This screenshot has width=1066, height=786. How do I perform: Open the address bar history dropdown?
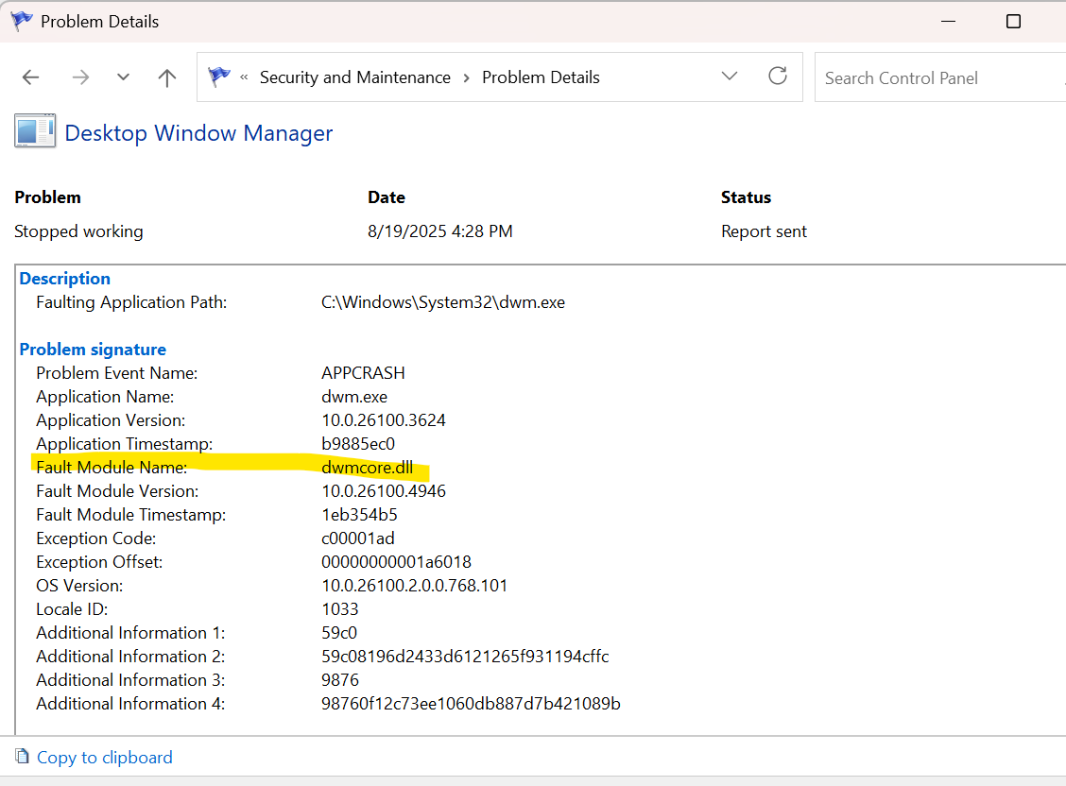[x=730, y=77]
